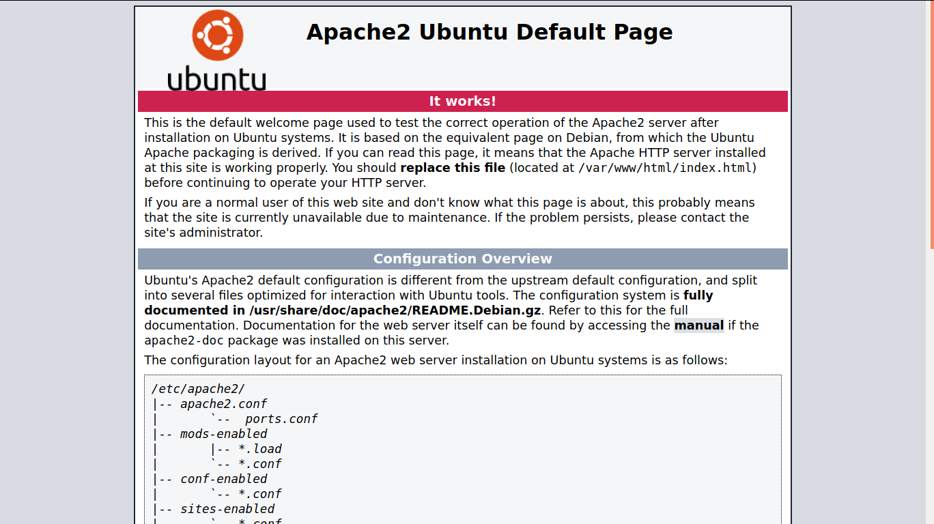Image resolution: width=934 pixels, height=524 pixels.
Task: Select "apache2.conf" in the config tree
Action: click(x=223, y=404)
